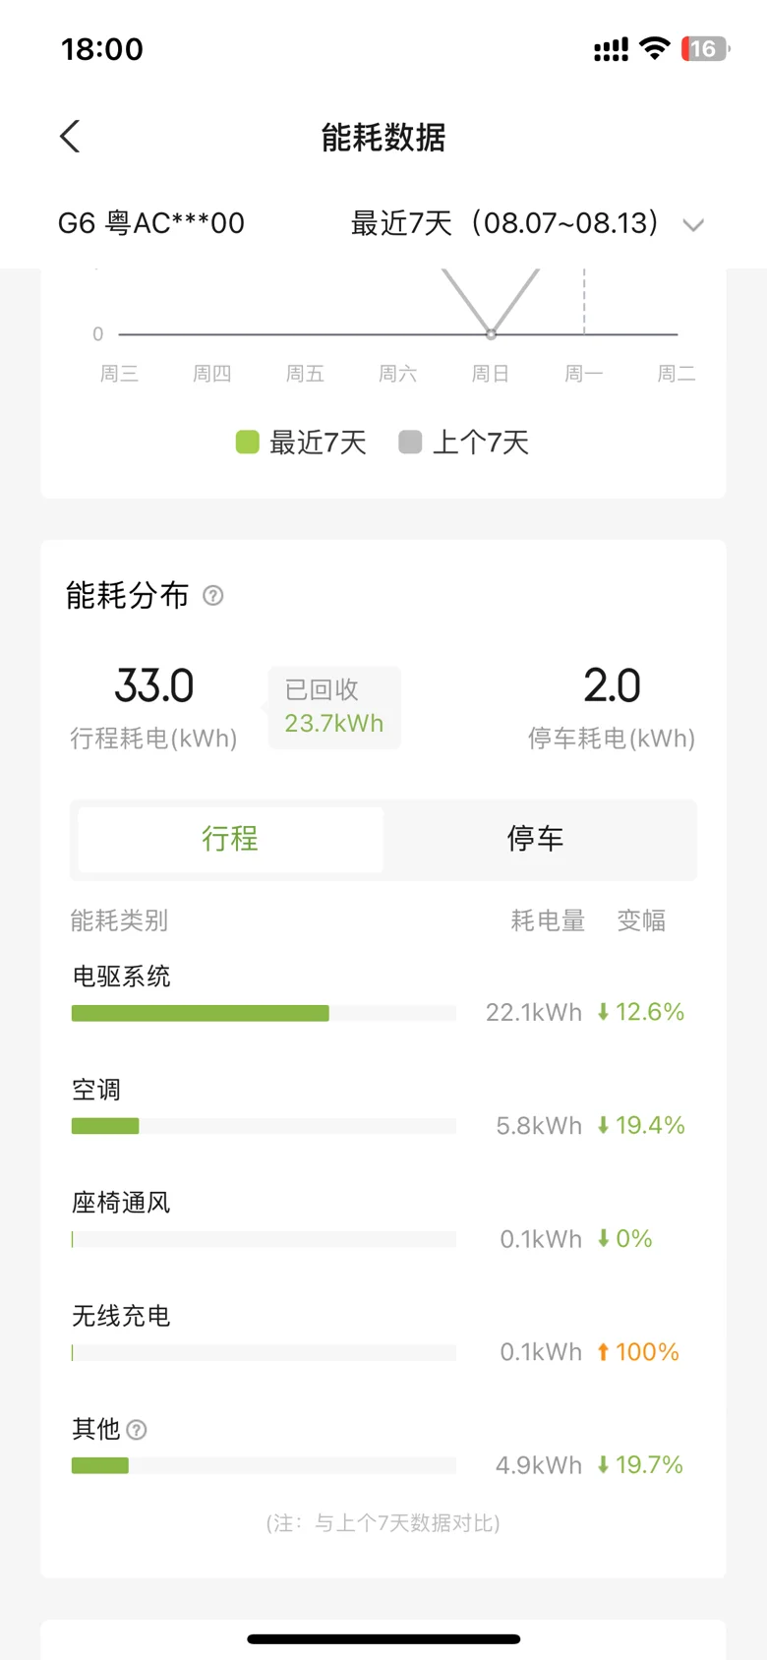Open help icon next to 其他
This screenshot has width=767, height=1660.
click(x=137, y=1430)
